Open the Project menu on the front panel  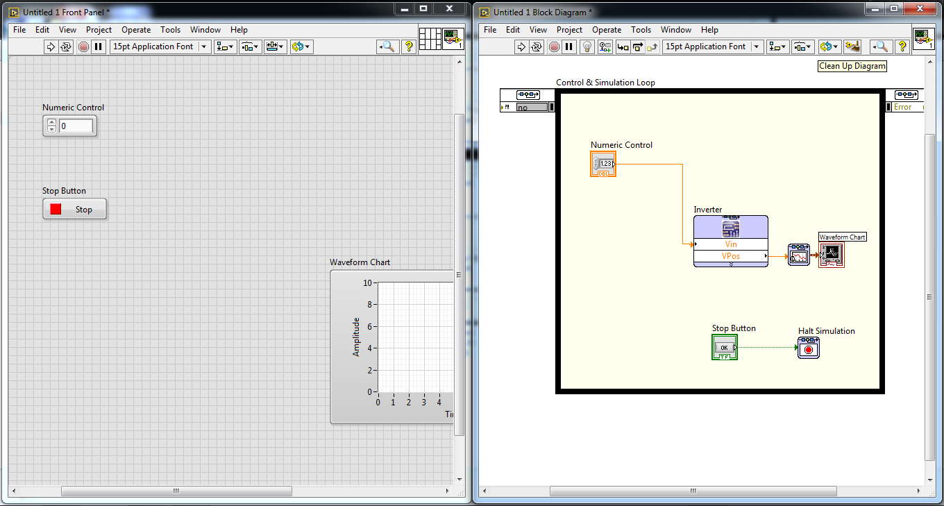pyautogui.click(x=99, y=30)
